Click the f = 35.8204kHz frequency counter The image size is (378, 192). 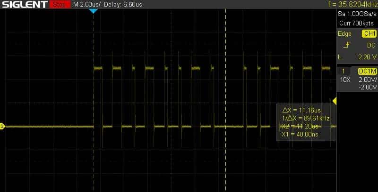352,4
